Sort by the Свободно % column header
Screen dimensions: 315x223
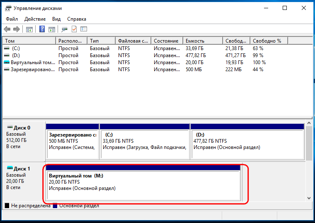point(269,41)
